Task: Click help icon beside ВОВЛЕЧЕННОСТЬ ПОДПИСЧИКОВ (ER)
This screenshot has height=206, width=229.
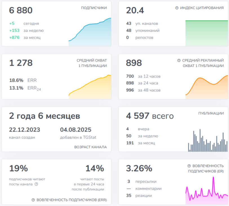Action: click(x=189, y=166)
